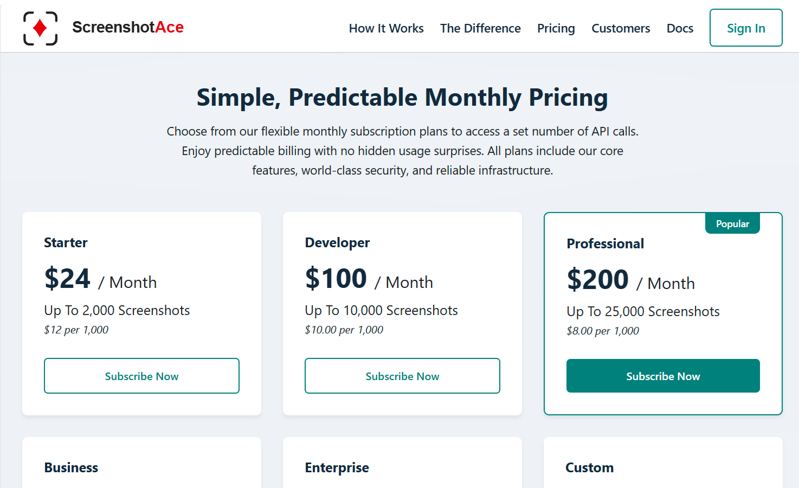Click the $200 / Month price text

630,280
